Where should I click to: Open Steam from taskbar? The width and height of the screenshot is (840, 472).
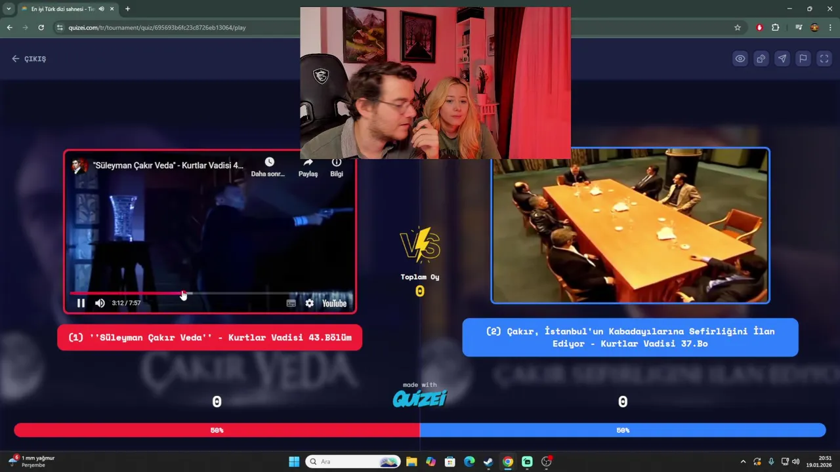click(488, 462)
